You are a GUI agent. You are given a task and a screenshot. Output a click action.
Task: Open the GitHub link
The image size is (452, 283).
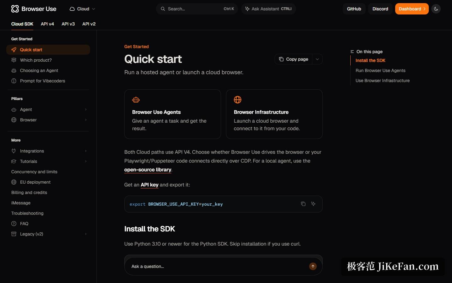tap(354, 9)
